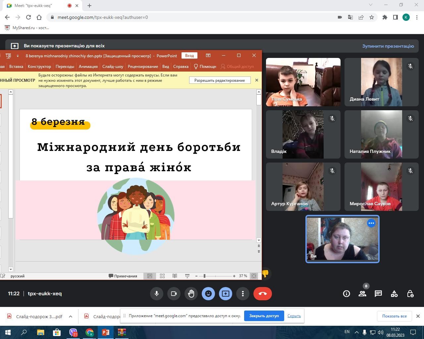Open MyShared.ru bookmark
Image resolution: width=424 pixels, height=339 pixels.
(x=27, y=28)
